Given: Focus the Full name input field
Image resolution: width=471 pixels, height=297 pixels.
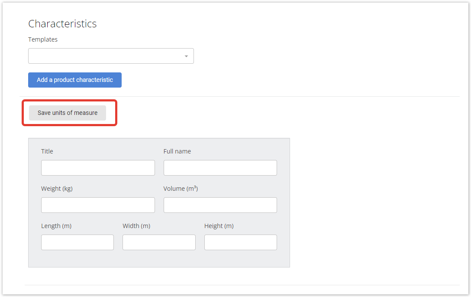Looking at the screenshot, I should pos(220,168).
